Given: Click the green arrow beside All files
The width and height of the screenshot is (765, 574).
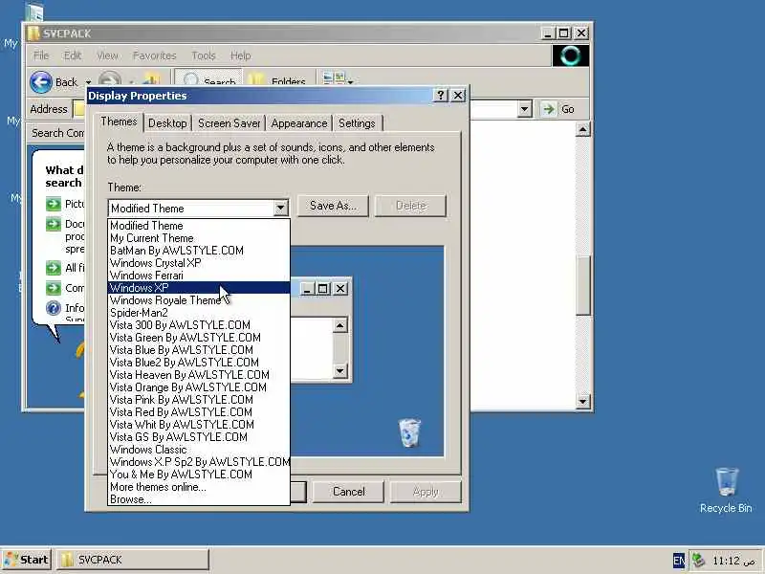Looking at the screenshot, I should [54, 268].
